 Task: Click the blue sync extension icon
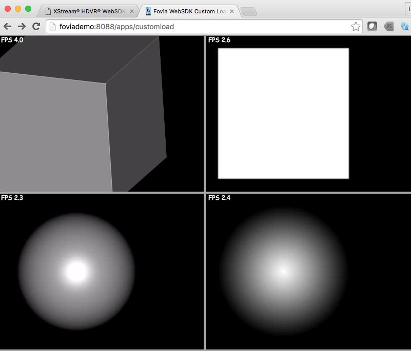[405, 27]
